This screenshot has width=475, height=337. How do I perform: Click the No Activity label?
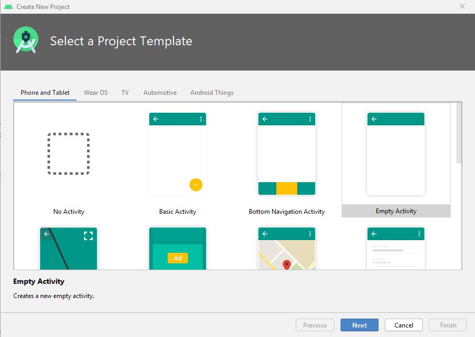(x=69, y=212)
